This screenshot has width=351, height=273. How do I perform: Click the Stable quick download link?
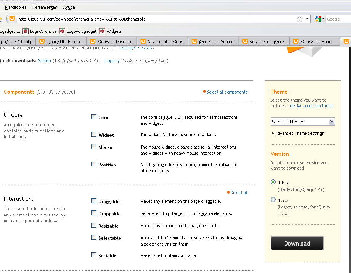[44, 61]
